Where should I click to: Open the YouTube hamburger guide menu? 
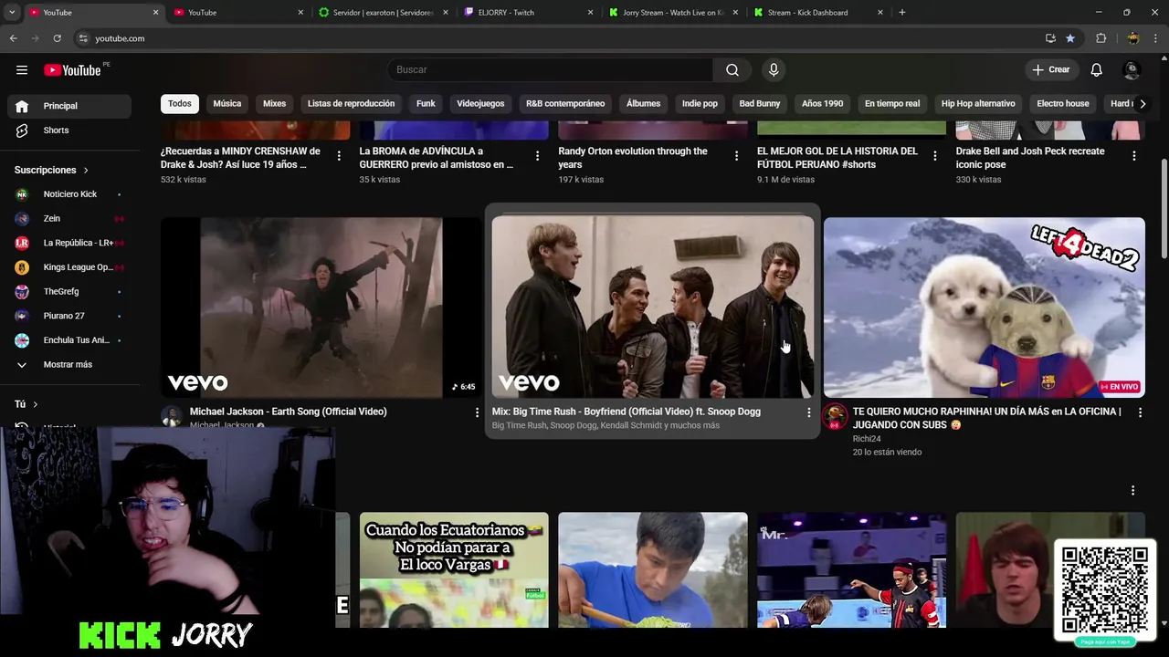(x=22, y=69)
